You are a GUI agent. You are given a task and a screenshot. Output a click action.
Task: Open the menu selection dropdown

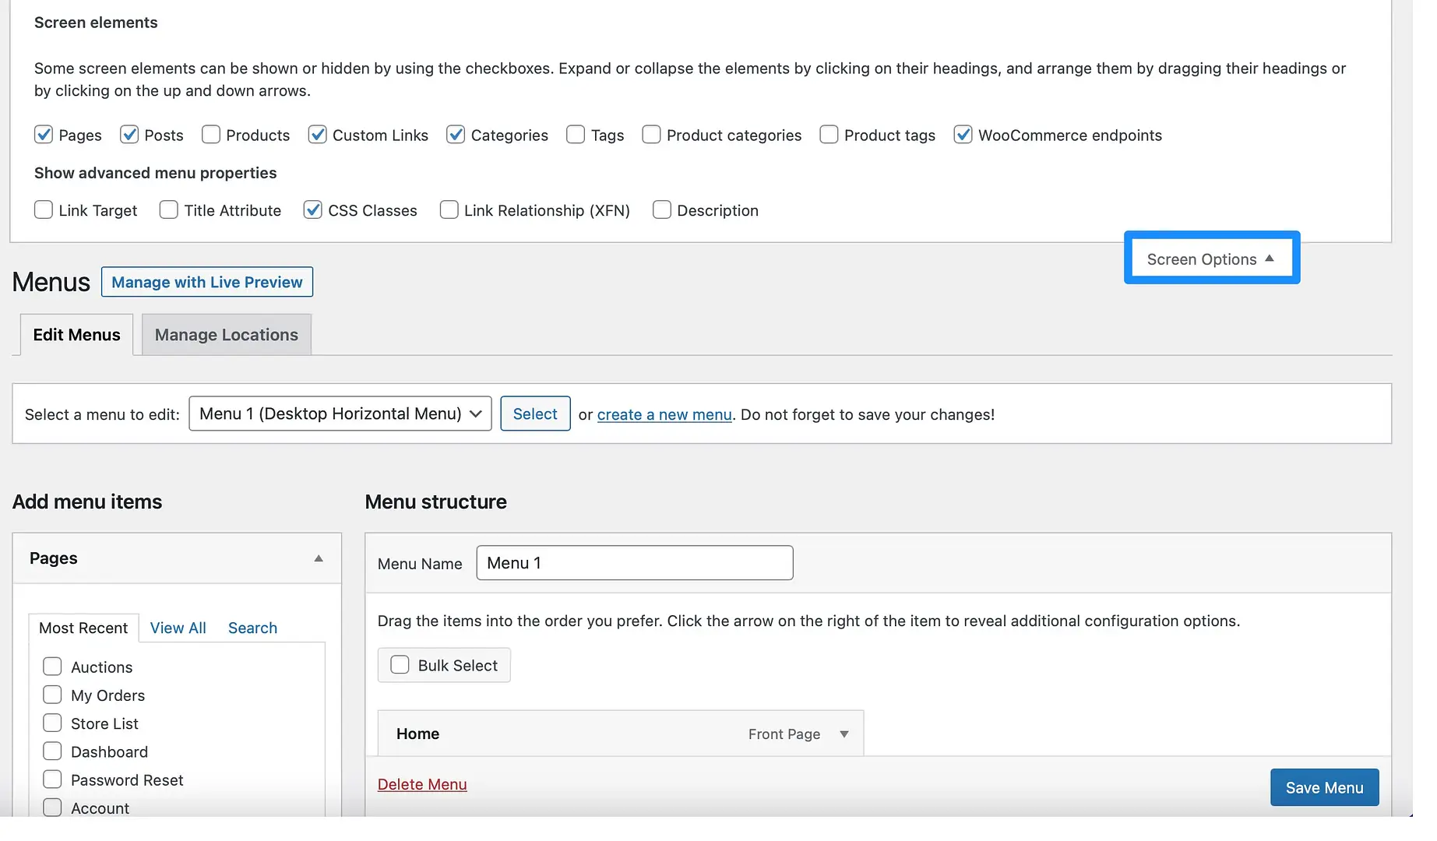point(340,413)
